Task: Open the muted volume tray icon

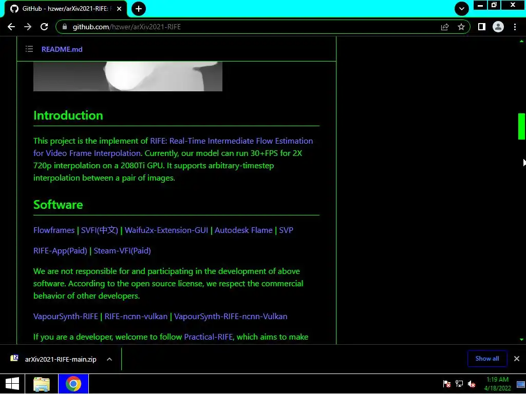Action: tap(472, 384)
